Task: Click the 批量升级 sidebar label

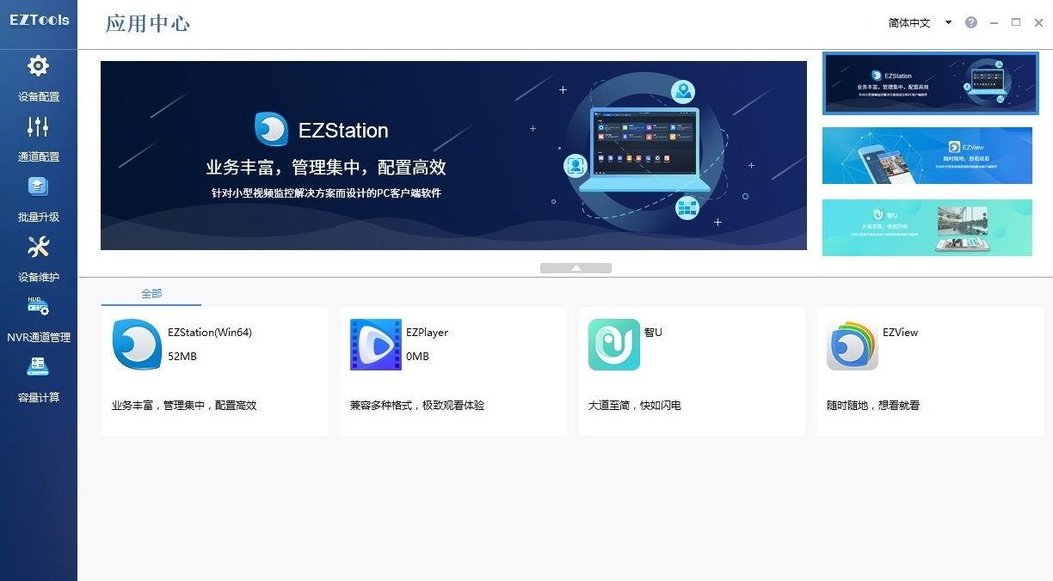Action: click(39, 217)
